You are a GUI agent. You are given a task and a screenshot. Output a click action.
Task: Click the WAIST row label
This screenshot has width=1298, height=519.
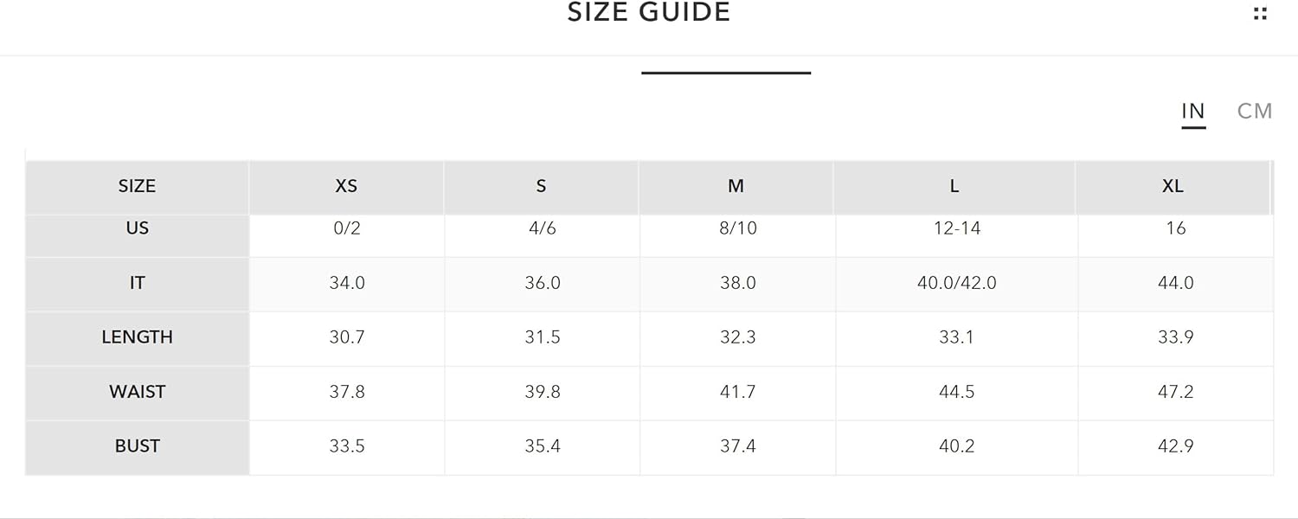[137, 392]
